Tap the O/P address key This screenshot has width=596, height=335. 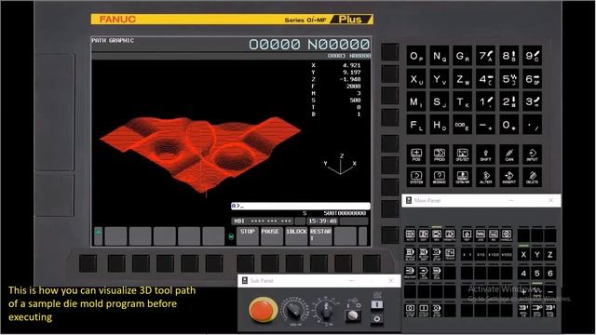(x=416, y=56)
